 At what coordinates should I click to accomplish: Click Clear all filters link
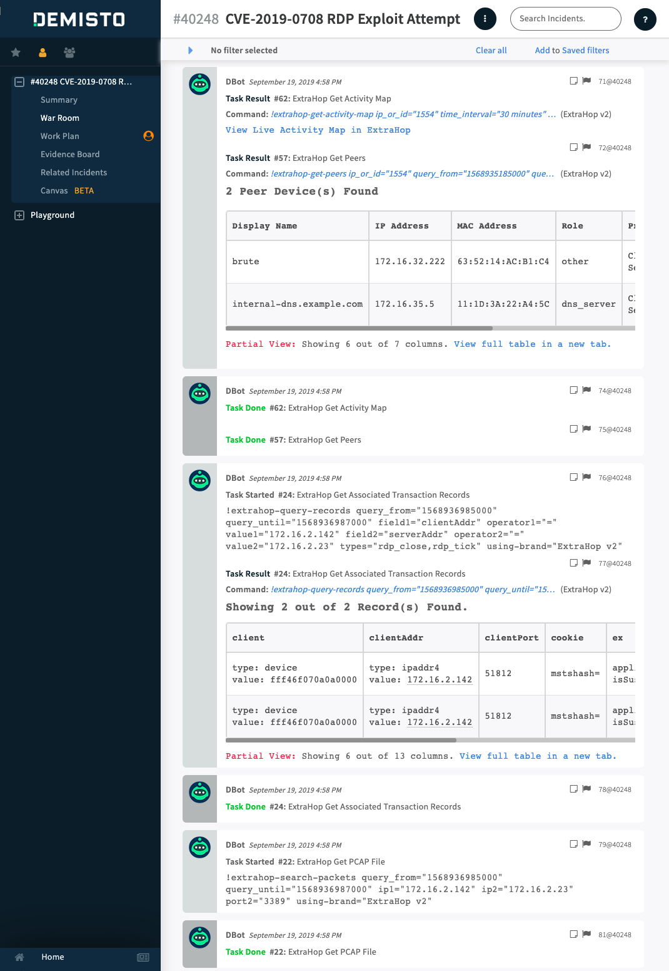(x=491, y=50)
